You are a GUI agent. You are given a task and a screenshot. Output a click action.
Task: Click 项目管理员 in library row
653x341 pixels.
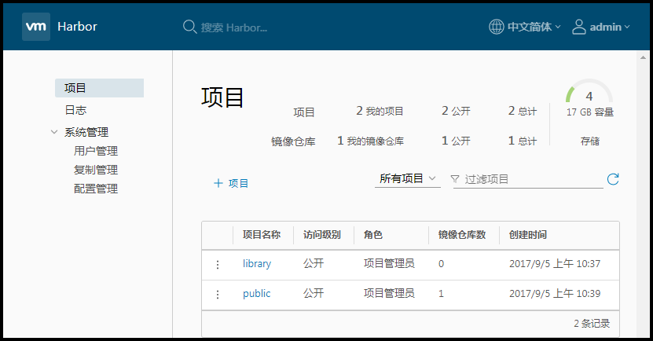click(389, 263)
